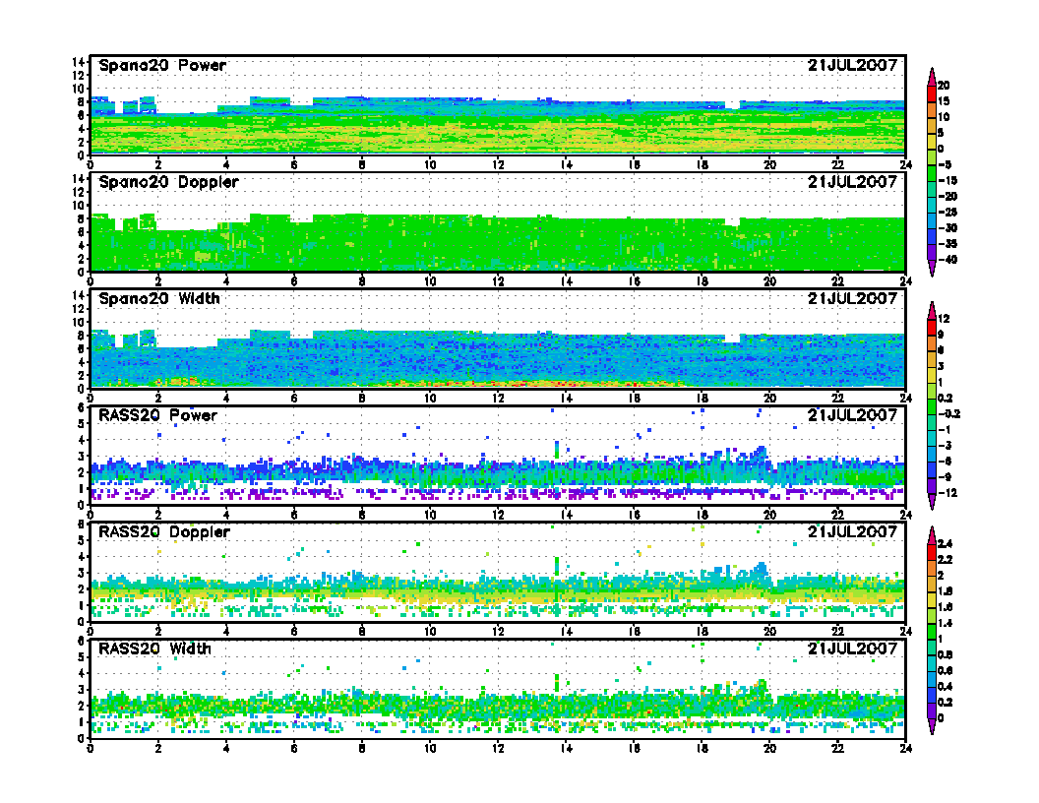This screenshot has width=1039, height=803.
Task: Click the '-15' label on the top colorbar
Action: [x=948, y=181]
